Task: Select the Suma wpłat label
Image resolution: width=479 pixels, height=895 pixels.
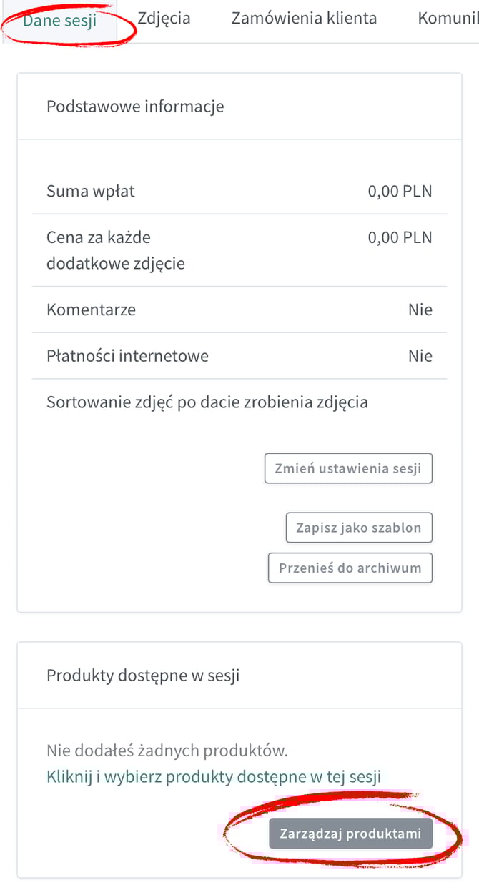Action: click(x=91, y=191)
